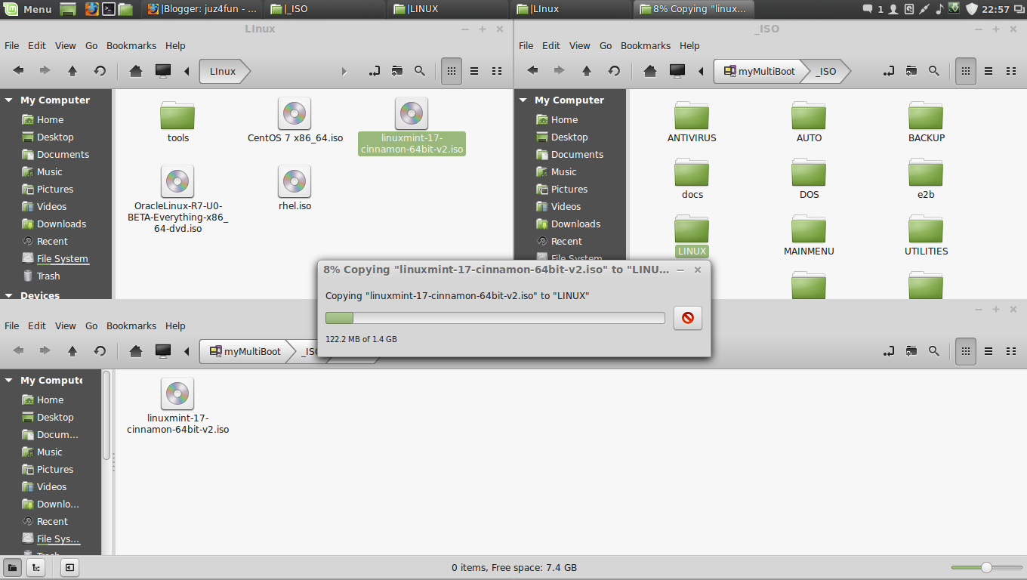This screenshot has height=580, width=1027.
Task: Show desktop using the panel icon
Action: point(68,9)
